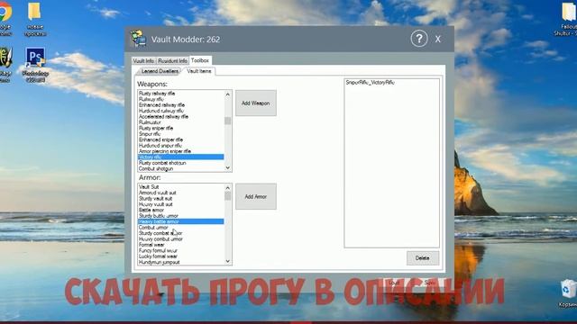Select Sturdy battle armor

pyautogui.click(x=180, y=216)
